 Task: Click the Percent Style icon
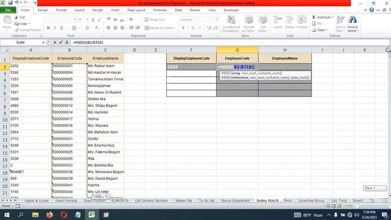[193, 28]
